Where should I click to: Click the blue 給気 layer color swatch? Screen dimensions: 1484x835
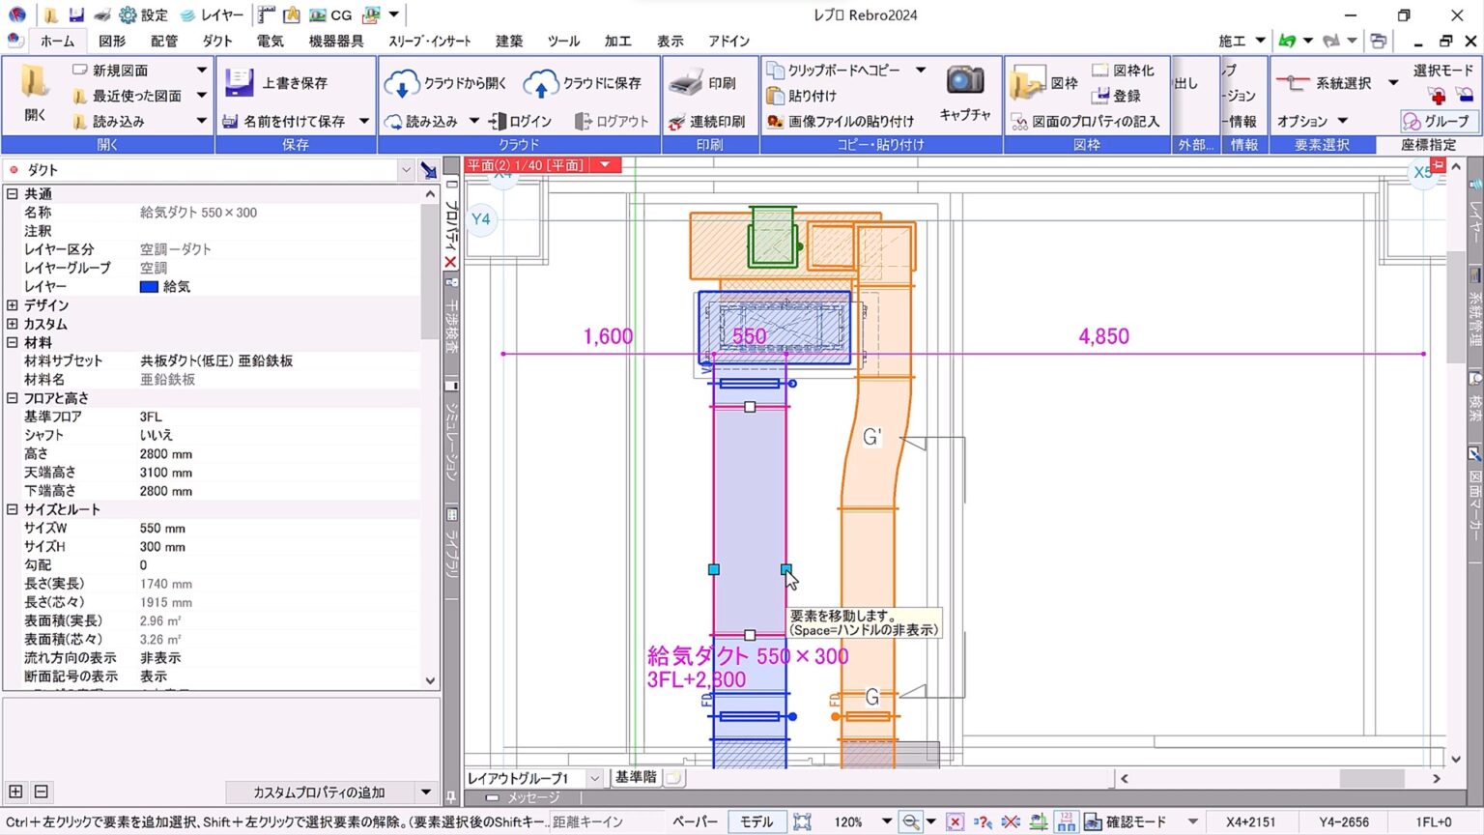[x=149, y=287]
